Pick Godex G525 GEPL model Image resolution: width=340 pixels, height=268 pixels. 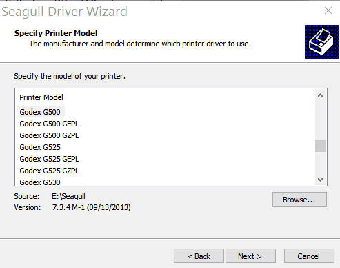pos(49,159)
